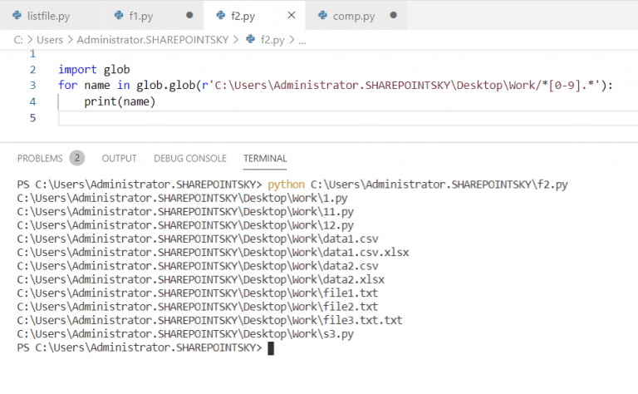Screen dimensions: 638x394
Task: Open the OUTPUT panel tab
Action: point(120,158)
